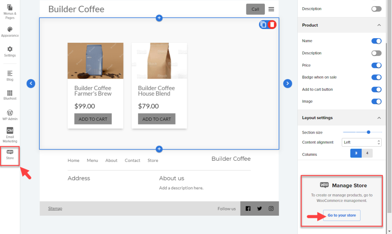This screenshot has height=234, width=392.
Task: Delete the selected product section
Action: [x=272, y=24]
